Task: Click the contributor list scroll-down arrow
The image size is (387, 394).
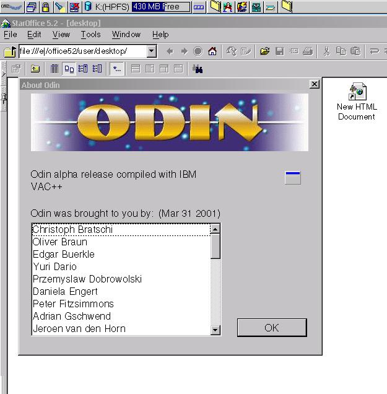Action: click(215, 330)
